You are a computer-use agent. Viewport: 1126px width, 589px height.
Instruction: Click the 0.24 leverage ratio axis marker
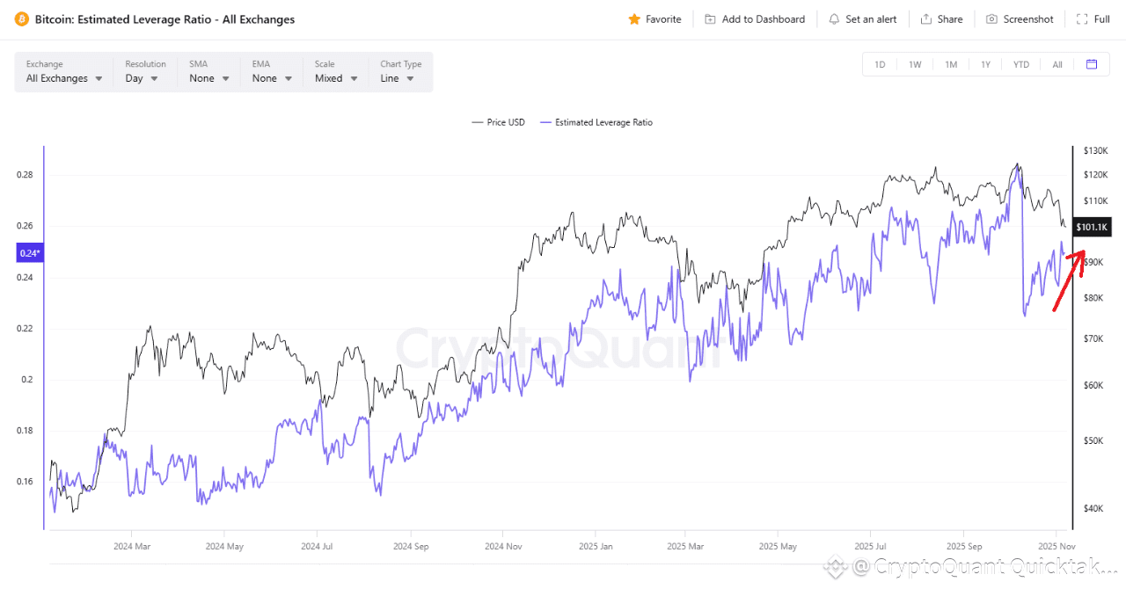click(x=29, y=253)
